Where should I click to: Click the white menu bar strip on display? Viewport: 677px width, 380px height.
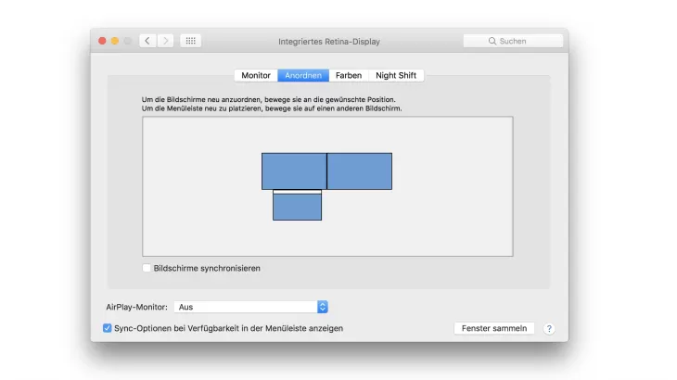click(x=297, y=192)
